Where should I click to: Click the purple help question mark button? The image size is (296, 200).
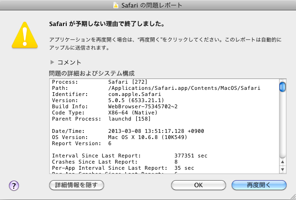click(x=14, y=185)
